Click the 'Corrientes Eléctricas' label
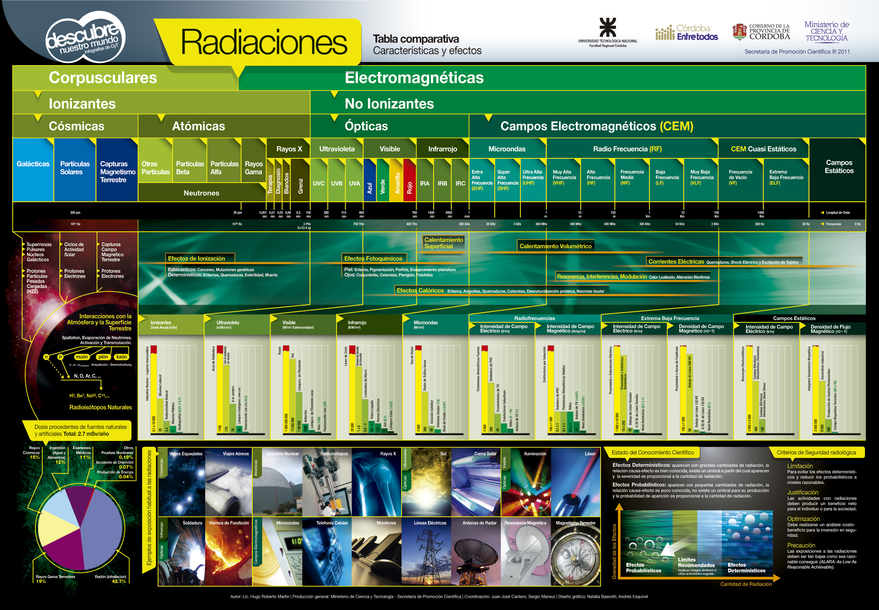This screenshot has width=879, height=610. [x=676, y=261]
